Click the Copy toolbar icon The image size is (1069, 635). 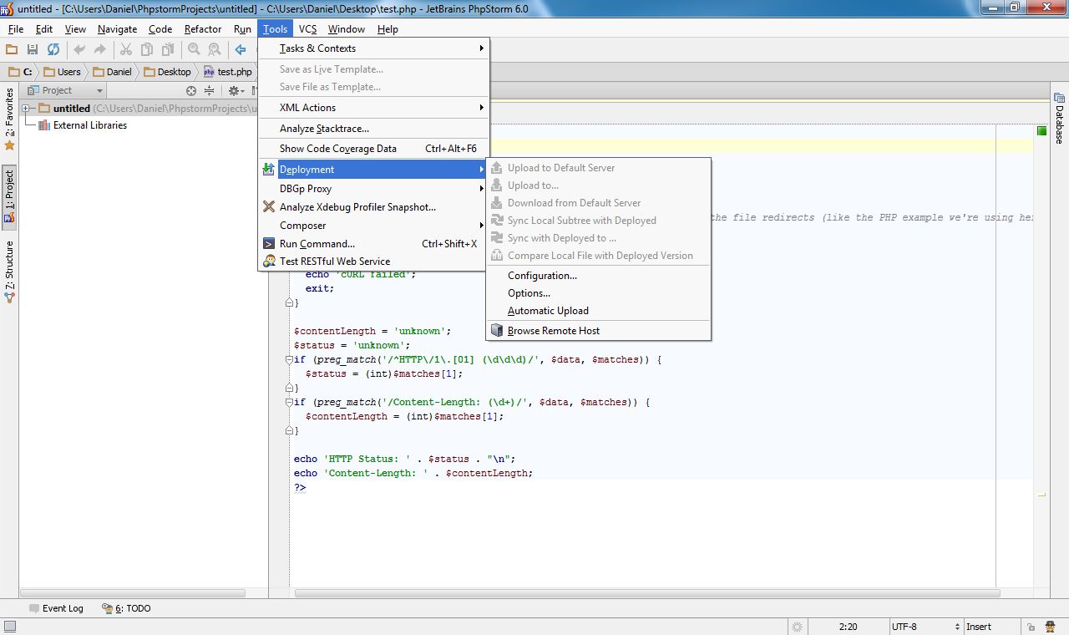point(147,50)
